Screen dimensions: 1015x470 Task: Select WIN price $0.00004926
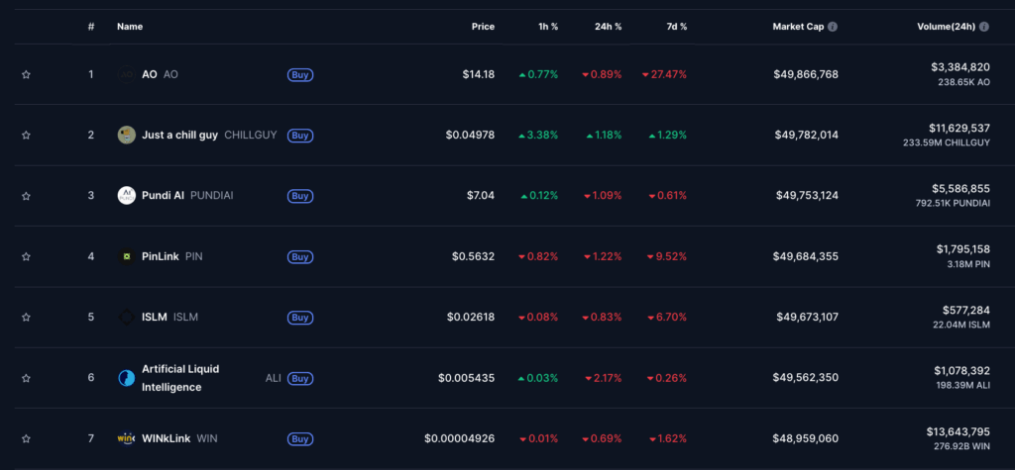[460, 438]
